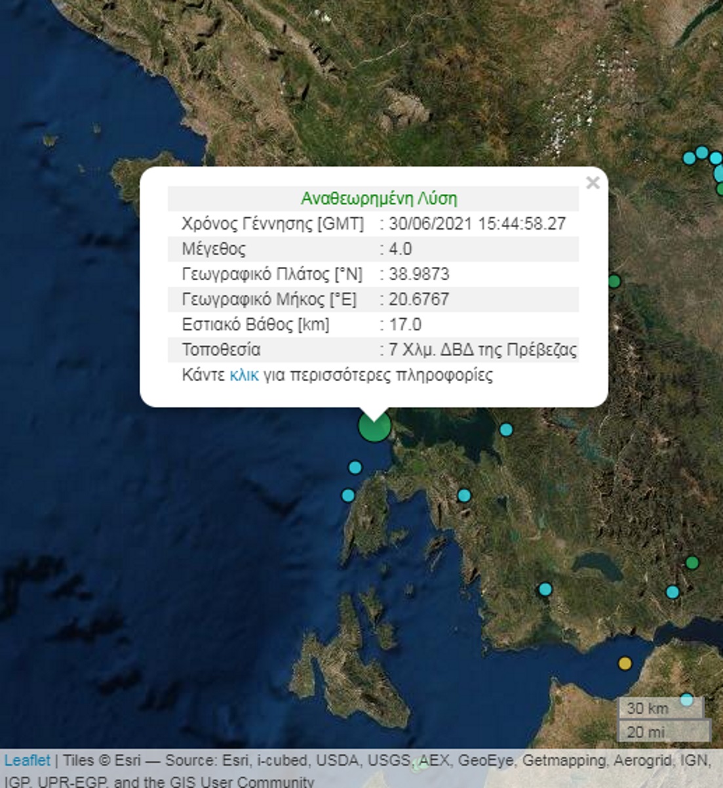Select the cyan marker beside the 30 km scale

686,700
